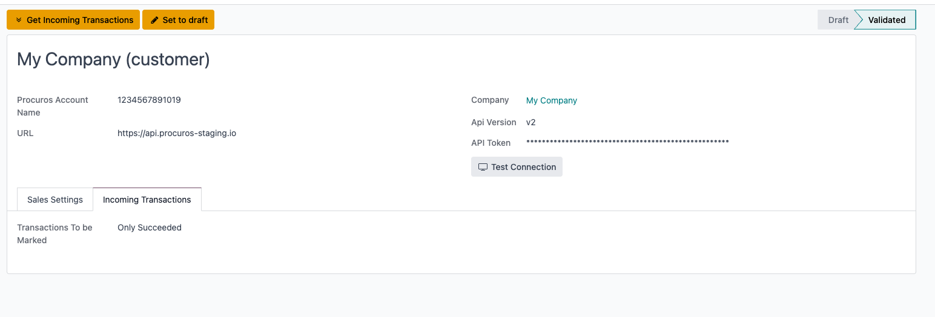Click the account number 1234567891019
Viewport: 935px width, 317px height.
(149, 100)
